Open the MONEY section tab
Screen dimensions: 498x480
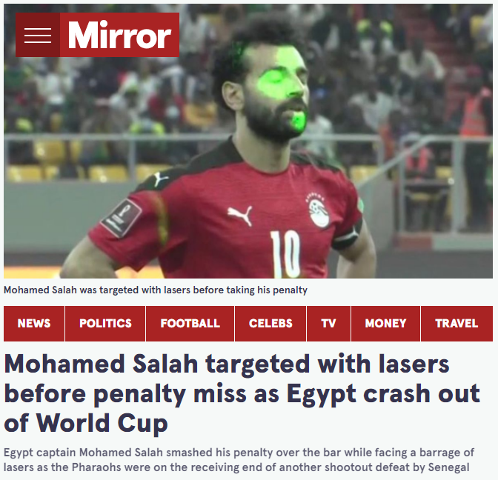(x=385, y=324)
